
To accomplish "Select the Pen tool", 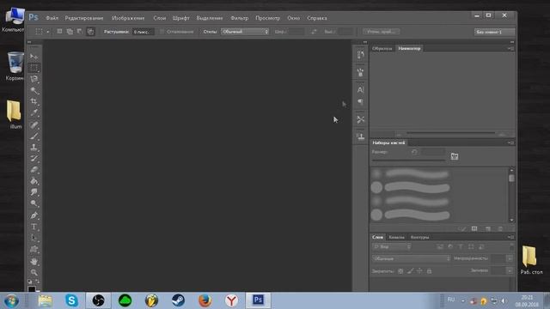I will coord(34,215).
